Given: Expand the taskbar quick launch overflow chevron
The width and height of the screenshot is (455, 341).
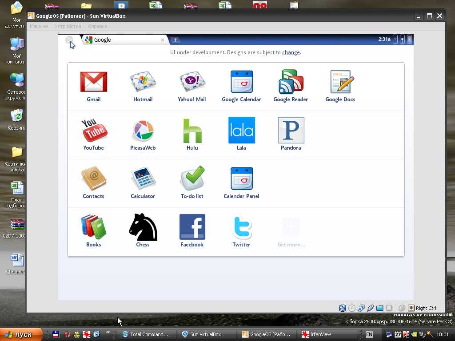Looking at the screenshot, I should coord(108,332).
